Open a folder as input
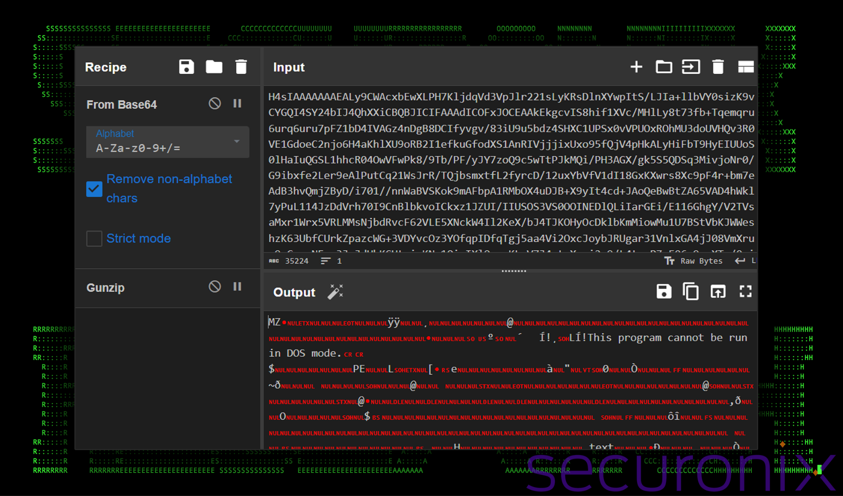 [664, 67]
